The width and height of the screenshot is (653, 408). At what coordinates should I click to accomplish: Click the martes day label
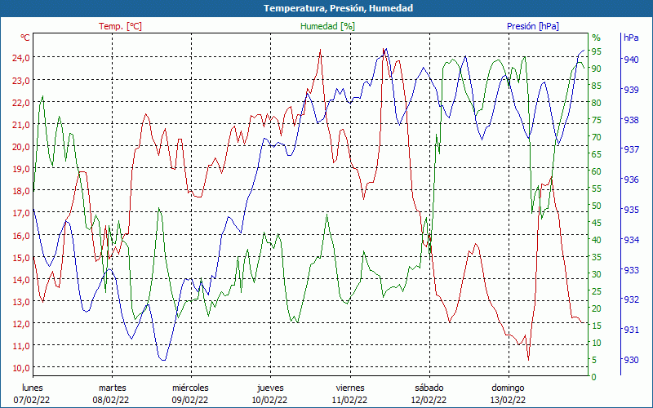pos(112,388)
